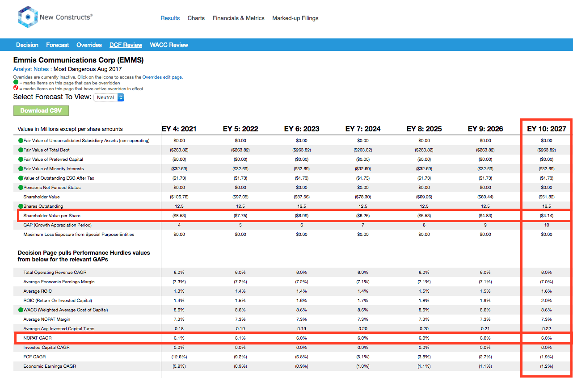Go to the WACC Review page
This screenshot has width=573, height=378.
pos(169,45)
